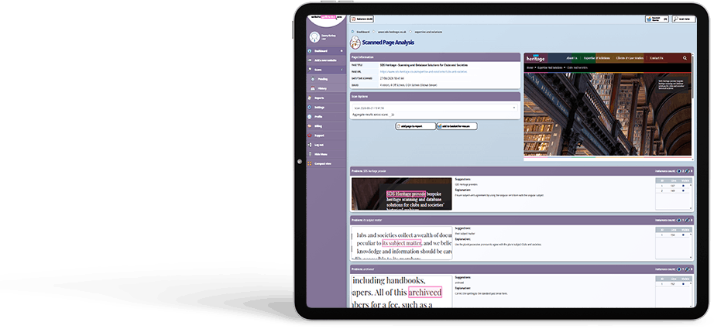This screenshot has width=714, height=329.
Task: Open the scan date dropdown
Action: 434,108
